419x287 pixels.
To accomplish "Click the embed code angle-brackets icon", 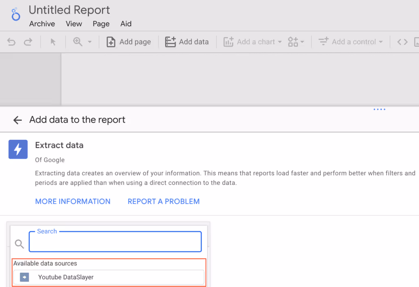I will (x=402, y=41).
